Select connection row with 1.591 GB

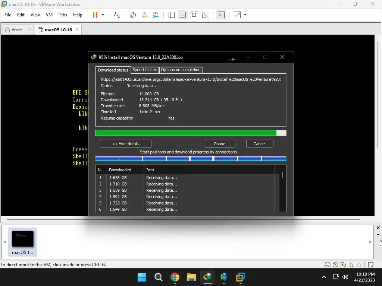(187, 197)
